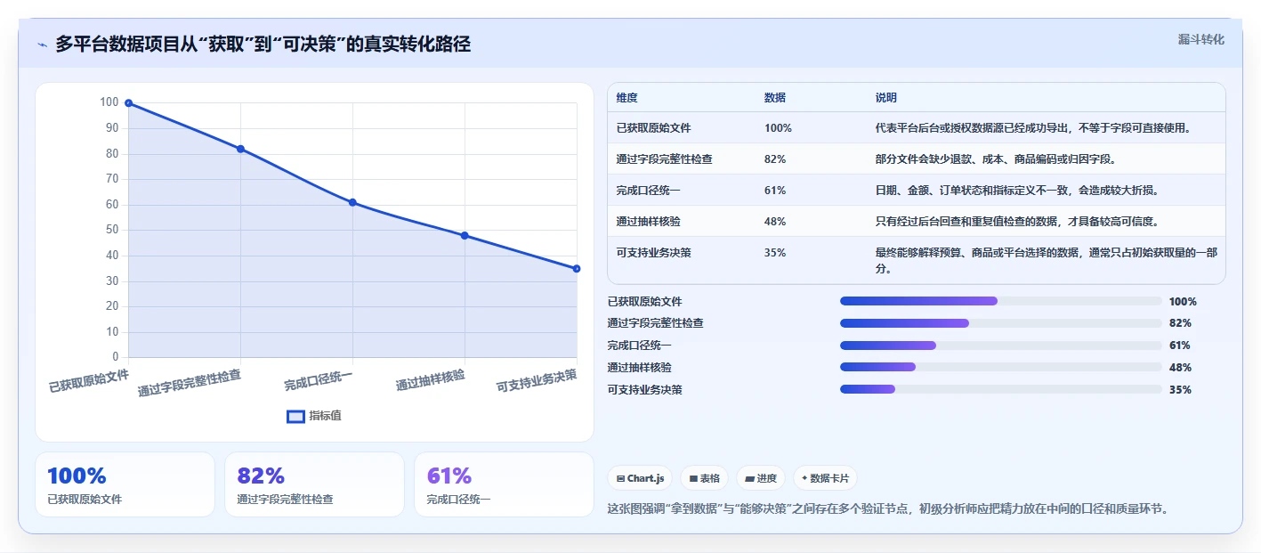Click the page title 多平台数据项目 heading
Viewport: 1261px width, 553px height.
(263, 44)
